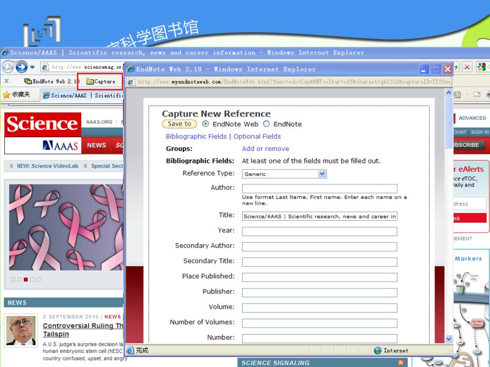Click the RSS feeds toolbar icon
Screen dimensions: 490x367
tap(457, 95)
